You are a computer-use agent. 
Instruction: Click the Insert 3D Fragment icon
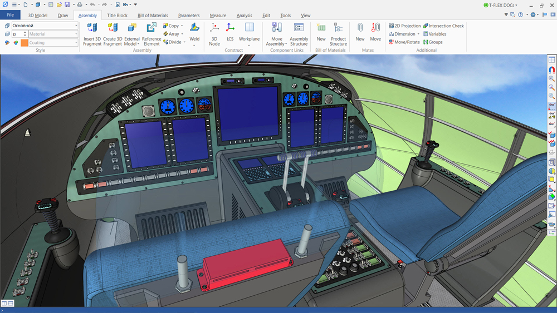tap(92, 28)
